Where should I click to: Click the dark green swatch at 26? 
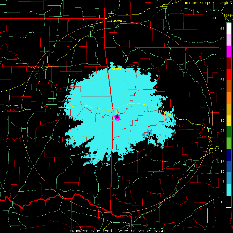coord(229,132)
